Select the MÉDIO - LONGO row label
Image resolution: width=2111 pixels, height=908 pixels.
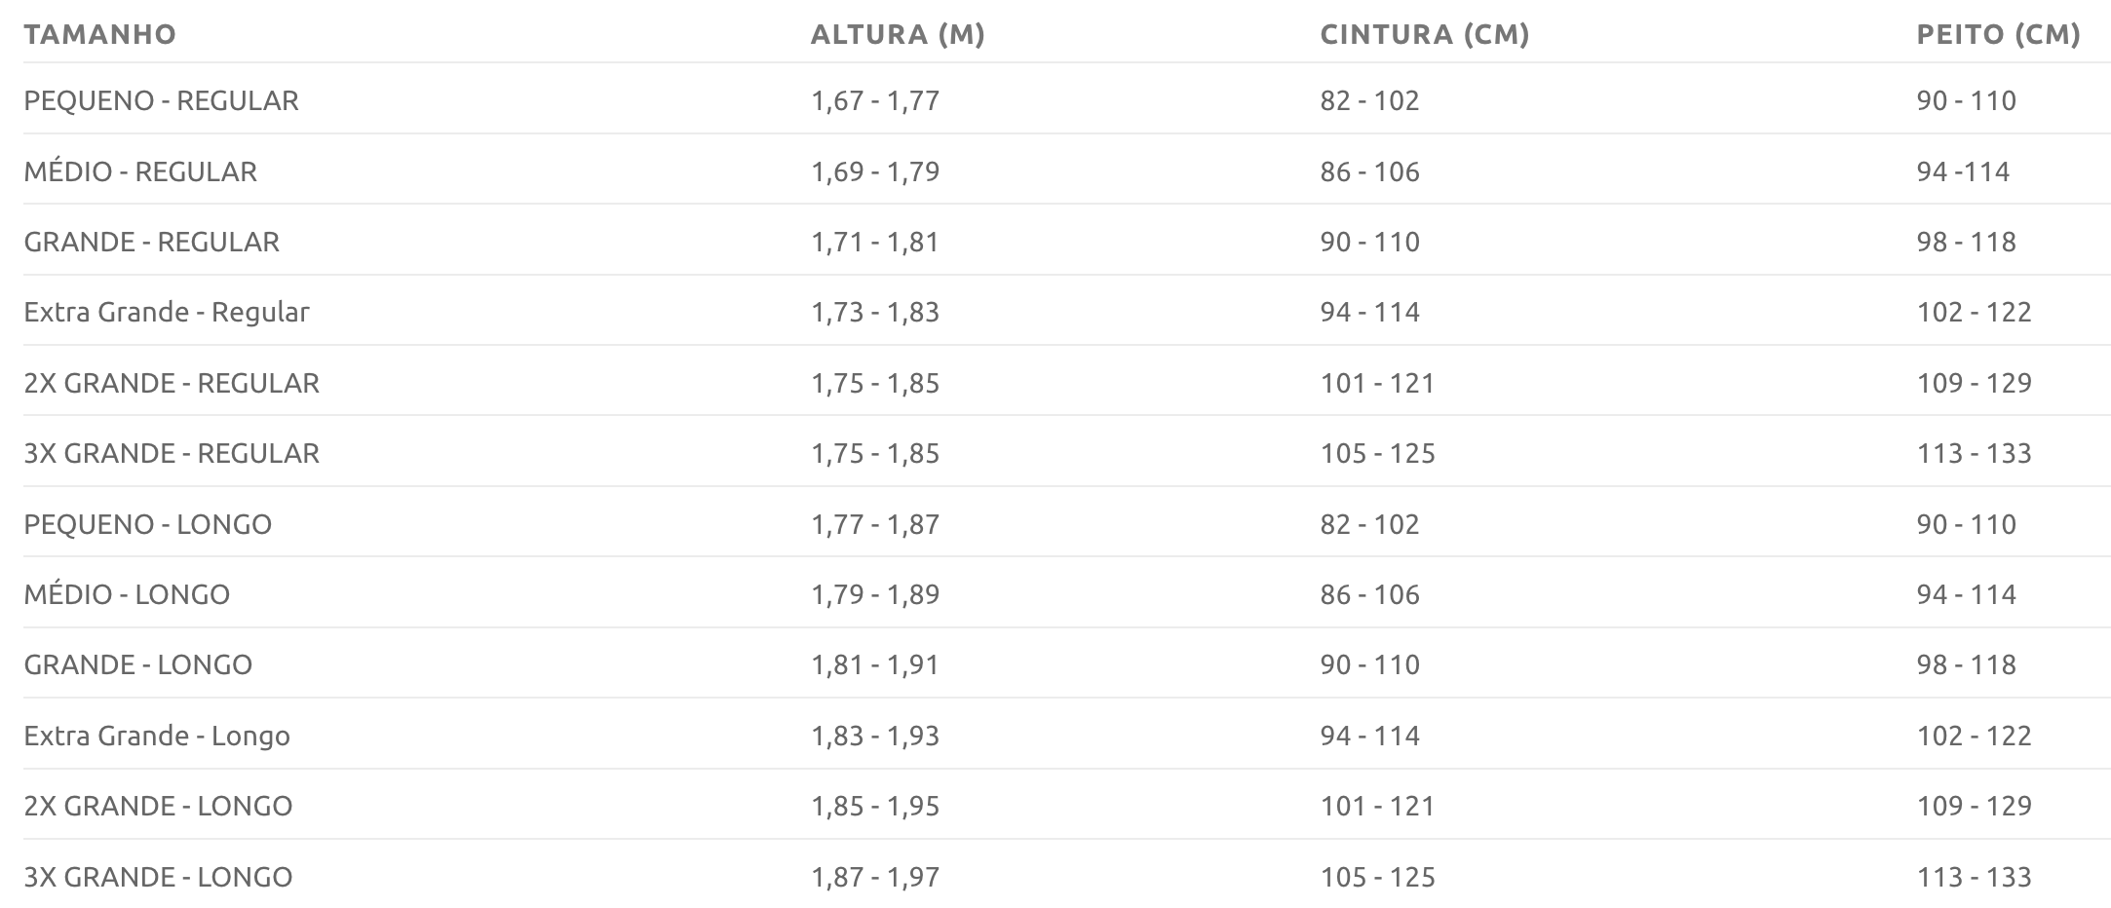pyautogui.click(x=127, y=594)
